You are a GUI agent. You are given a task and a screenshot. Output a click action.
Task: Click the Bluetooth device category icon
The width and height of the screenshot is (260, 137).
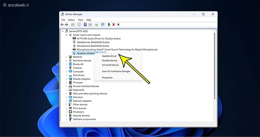[70, 64]
